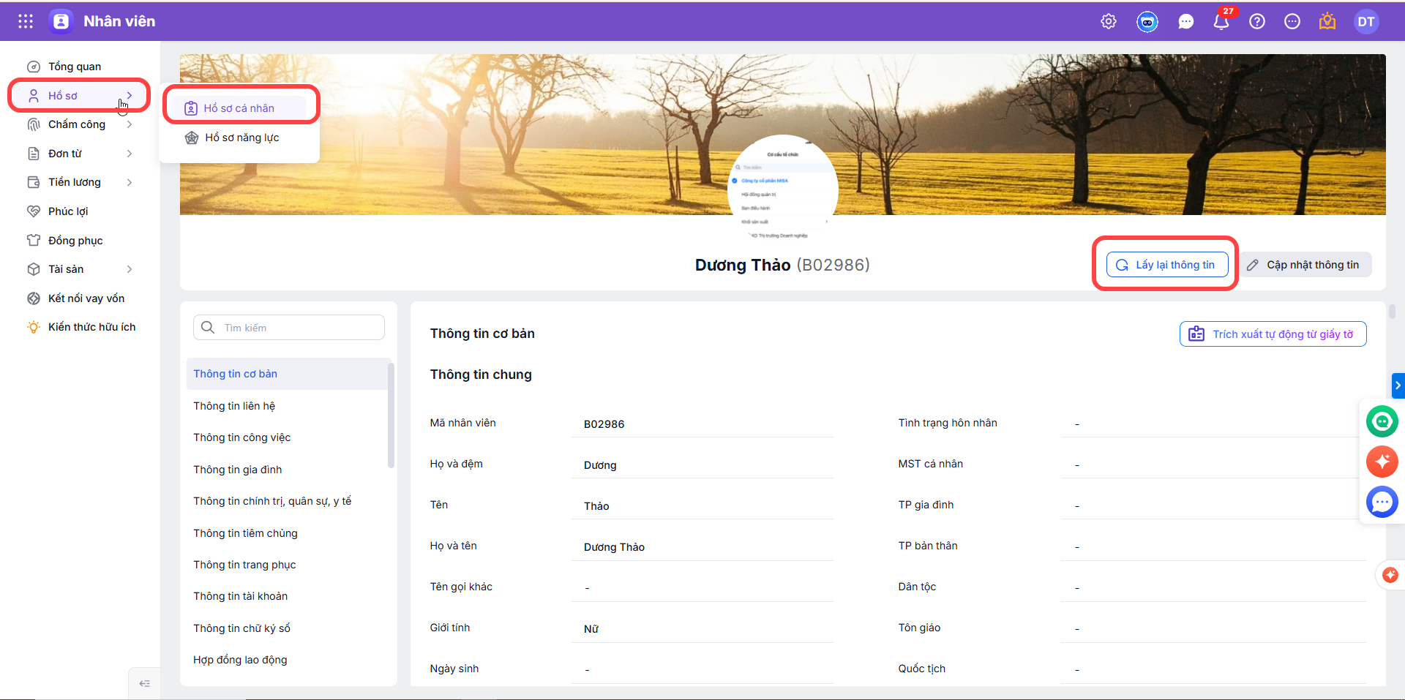Expand the Hồ sơ submenu chevron
Screen dimensions: 1405x700
130,95
